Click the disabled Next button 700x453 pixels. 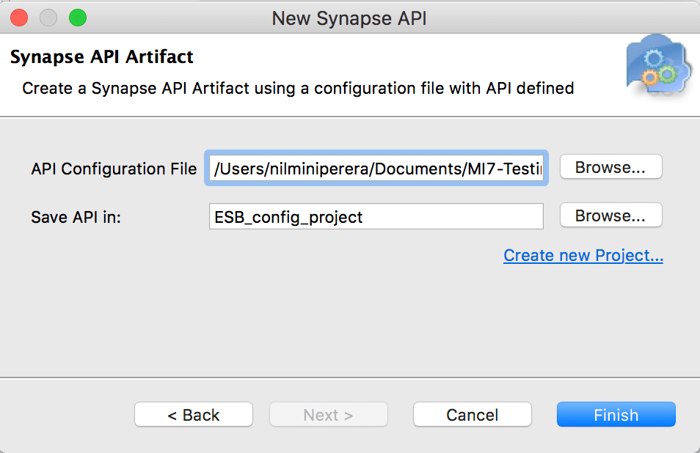coord(328,414)
